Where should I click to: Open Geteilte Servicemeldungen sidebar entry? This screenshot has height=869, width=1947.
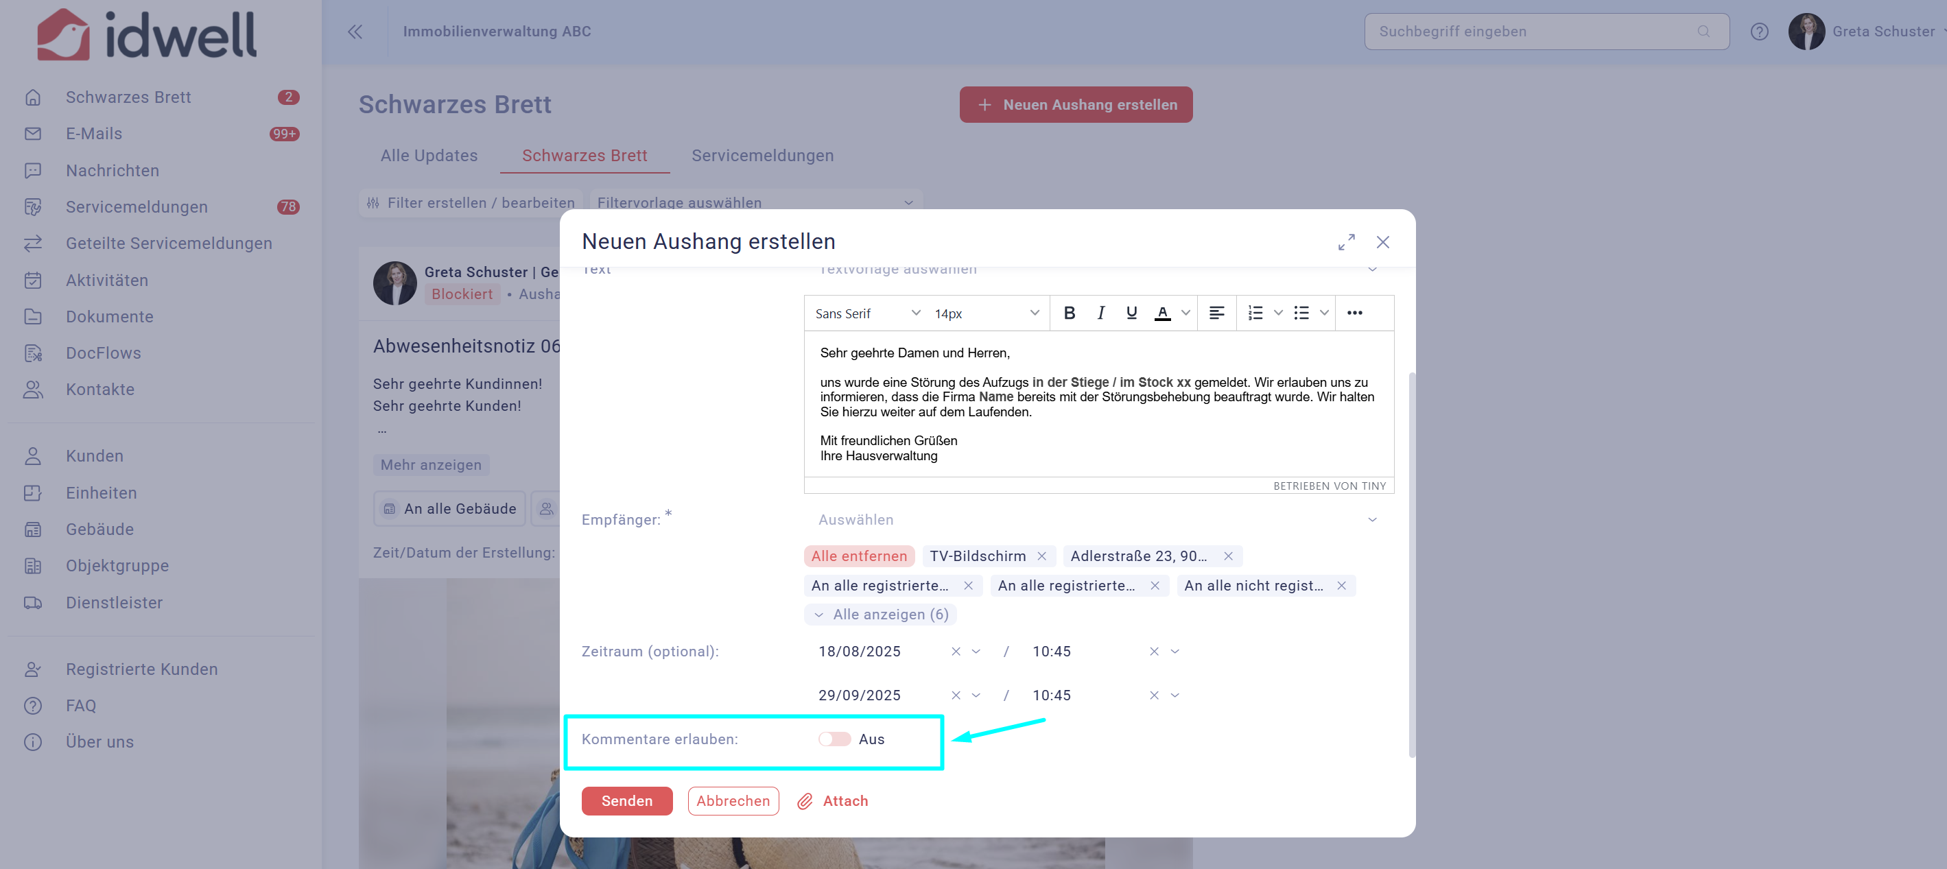click(x=169, y=243)
